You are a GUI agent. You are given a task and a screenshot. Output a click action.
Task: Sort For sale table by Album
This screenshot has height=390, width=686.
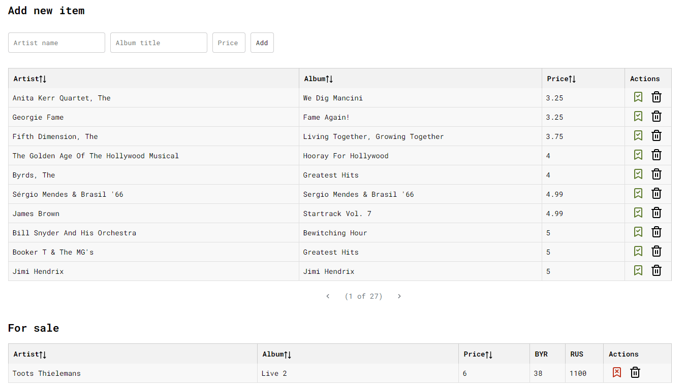tap(288, 354)
